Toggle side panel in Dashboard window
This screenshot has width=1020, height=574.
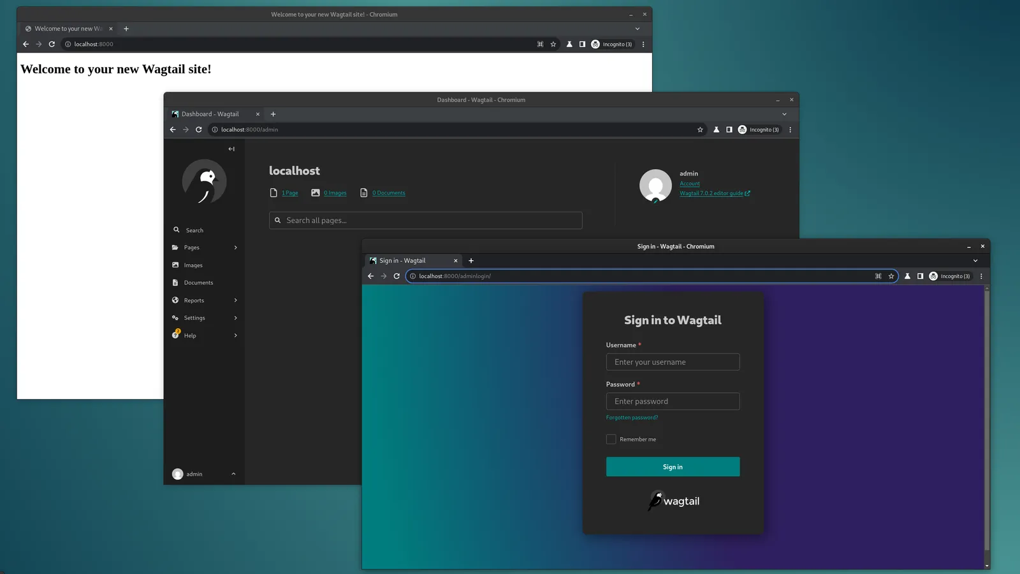coord(729,129)
